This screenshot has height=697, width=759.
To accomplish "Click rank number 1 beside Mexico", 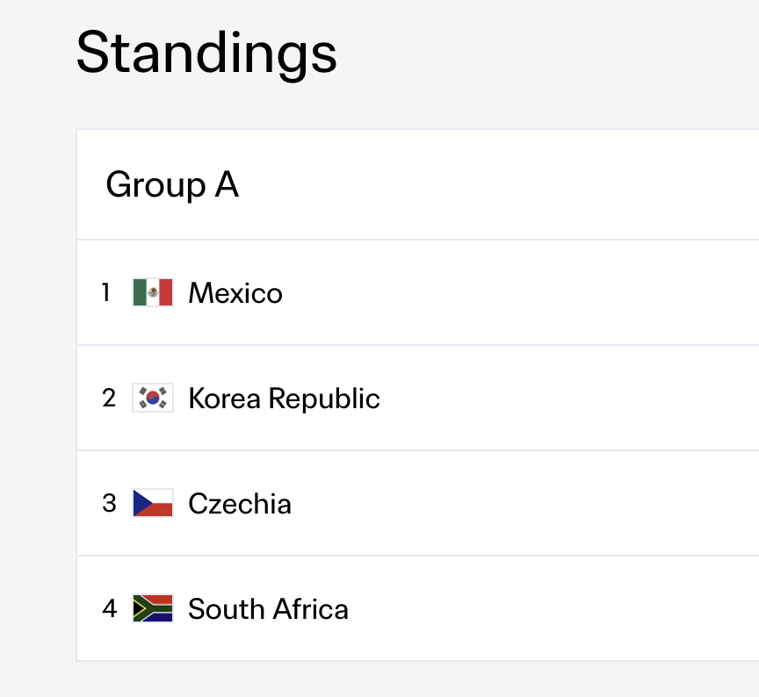I will pos(105,292).
